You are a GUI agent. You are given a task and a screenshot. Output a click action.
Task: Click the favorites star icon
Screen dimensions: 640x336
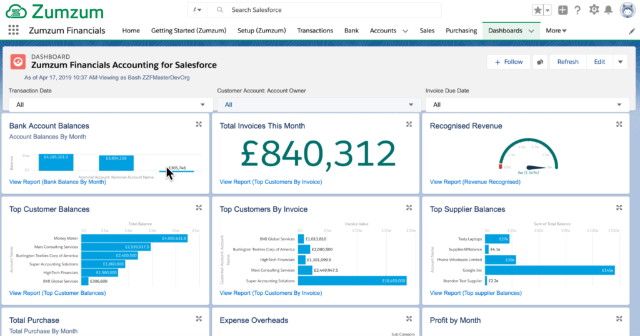point(537,10)
